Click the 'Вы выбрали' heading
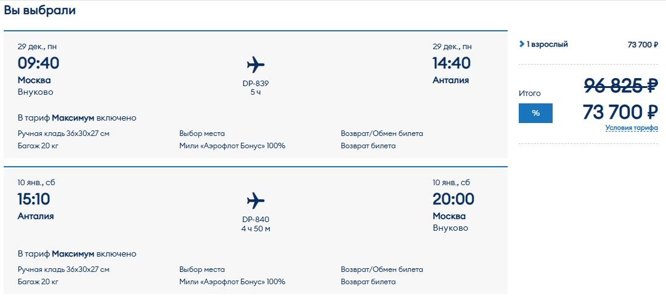 (40, 10)
